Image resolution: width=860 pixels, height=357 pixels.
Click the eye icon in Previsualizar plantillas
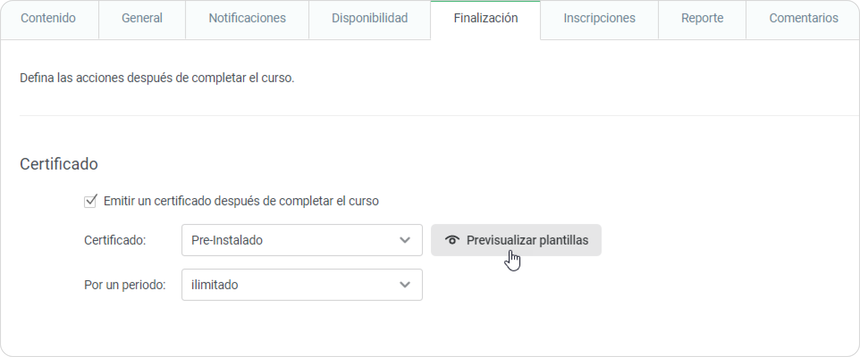[x=452, y=240]
